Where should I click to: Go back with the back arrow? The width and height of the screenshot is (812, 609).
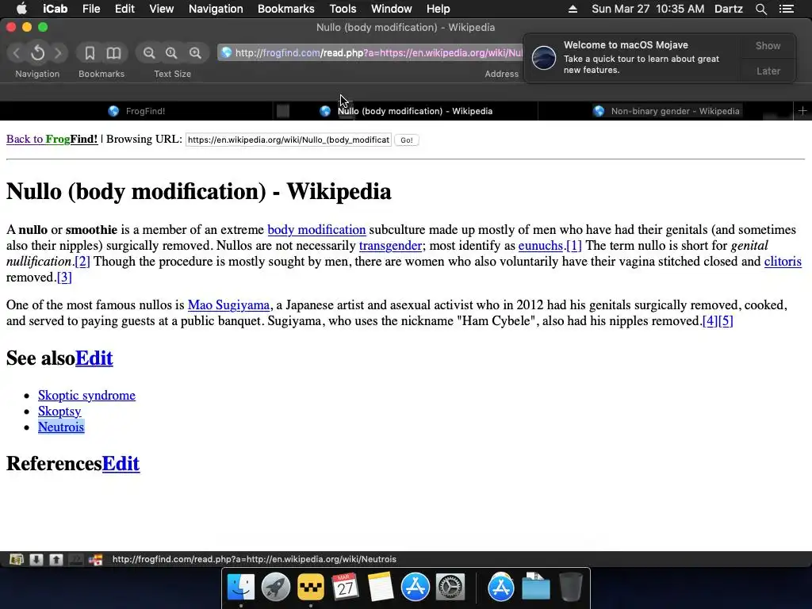click(17, 53)
